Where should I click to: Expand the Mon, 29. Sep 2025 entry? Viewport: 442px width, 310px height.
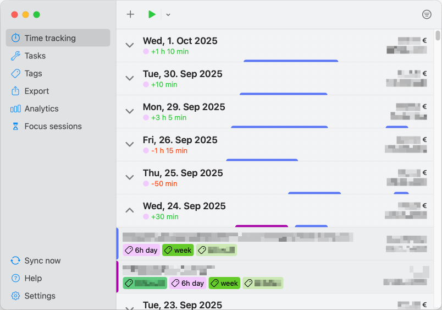[x=130, y=111]
